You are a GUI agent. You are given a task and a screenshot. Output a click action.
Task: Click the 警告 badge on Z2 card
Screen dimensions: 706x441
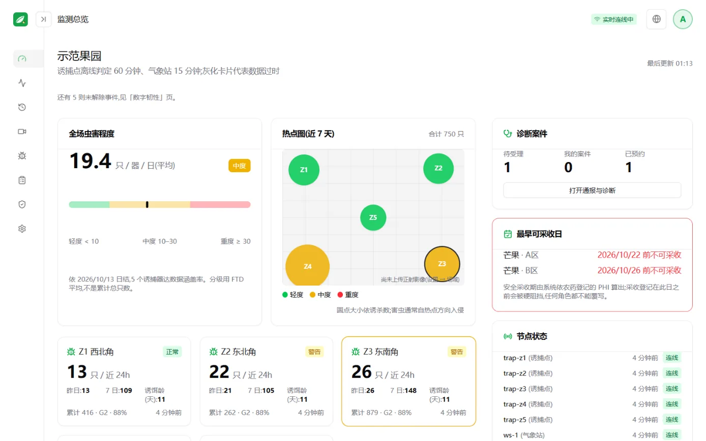point(314,352)
